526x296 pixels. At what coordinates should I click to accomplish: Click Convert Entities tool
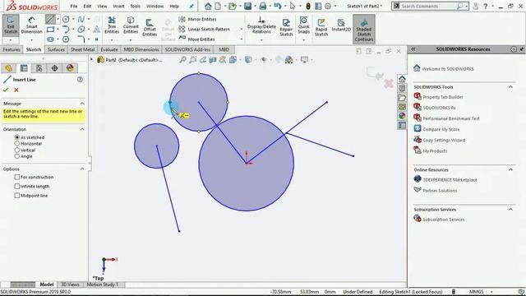pos(131,25)
